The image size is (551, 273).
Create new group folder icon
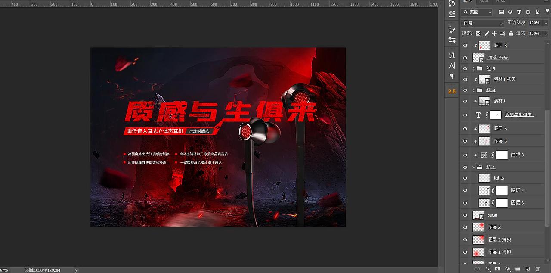(x=518, y=269)
